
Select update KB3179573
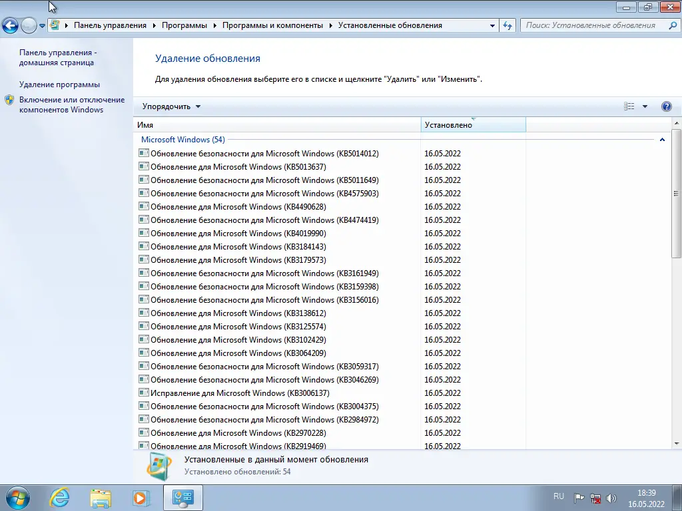(238, 260)
